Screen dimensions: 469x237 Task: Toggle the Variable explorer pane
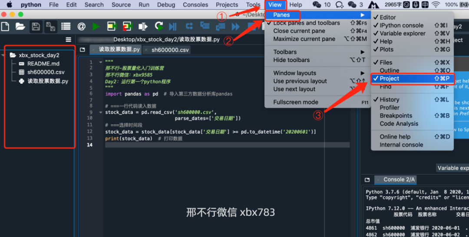coord(412,33)
